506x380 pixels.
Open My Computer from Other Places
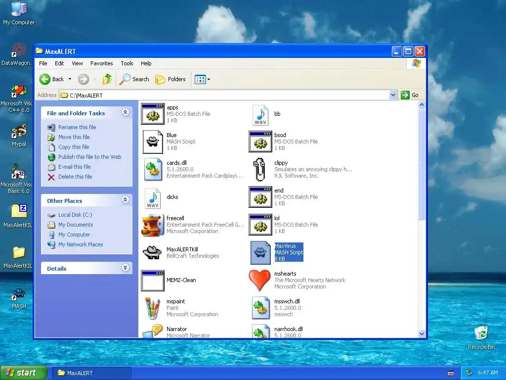point(74,235)
